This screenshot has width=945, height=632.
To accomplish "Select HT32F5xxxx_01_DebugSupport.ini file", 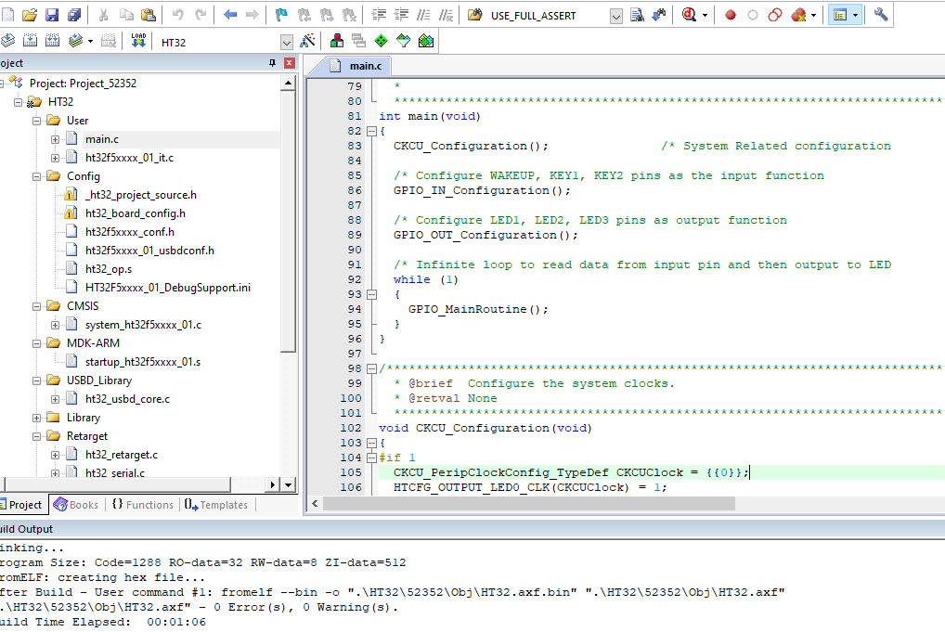I will pos(168,288).
